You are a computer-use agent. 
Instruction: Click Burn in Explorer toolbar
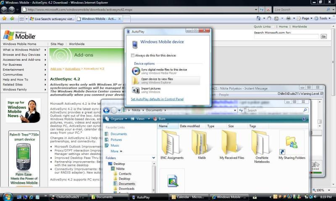(x=160, y=119)
